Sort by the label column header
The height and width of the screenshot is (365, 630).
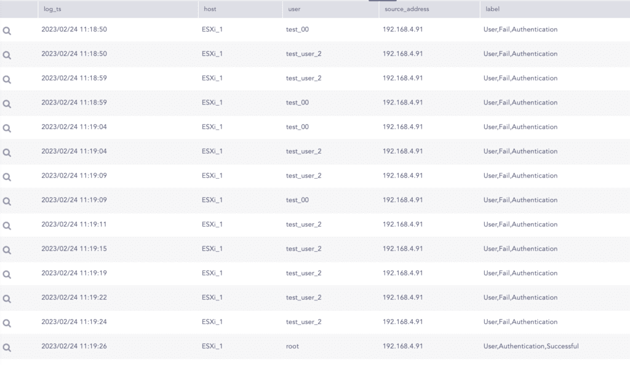tap(493, 9)
